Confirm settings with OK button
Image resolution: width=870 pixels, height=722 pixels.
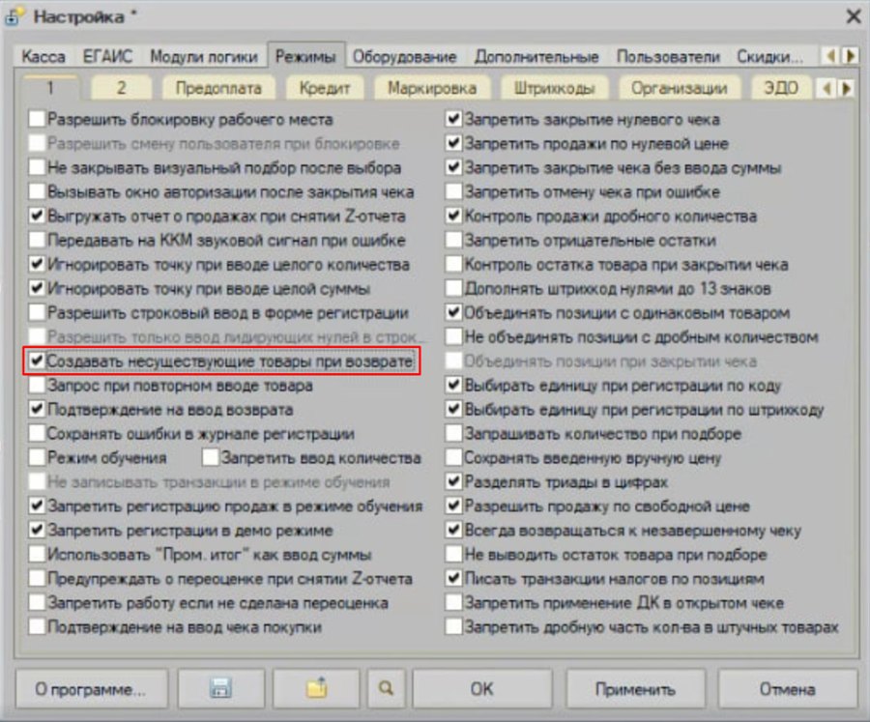tap(481, 689)
